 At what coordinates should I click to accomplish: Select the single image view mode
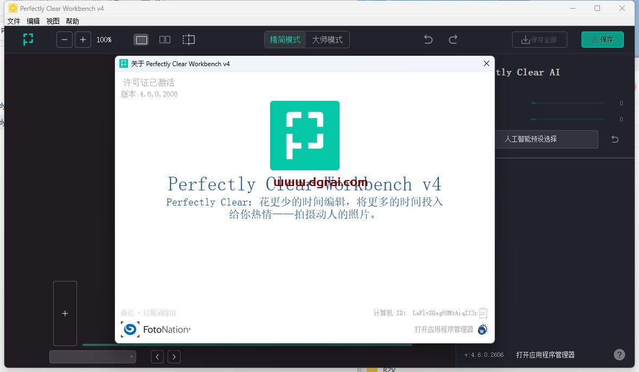[x=142, y=40]
